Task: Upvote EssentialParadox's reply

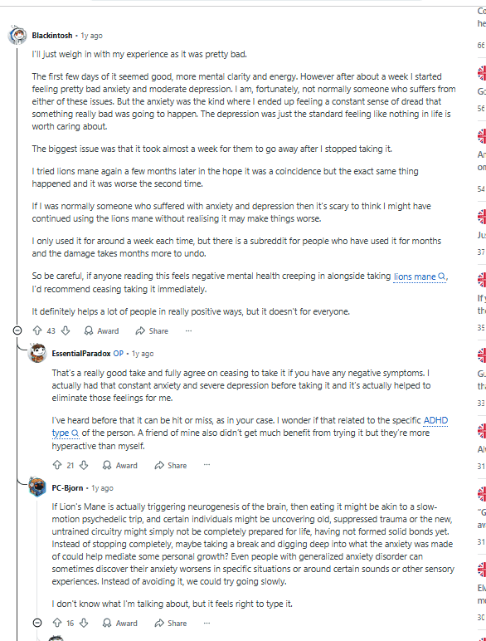Action: click(57, 465)
